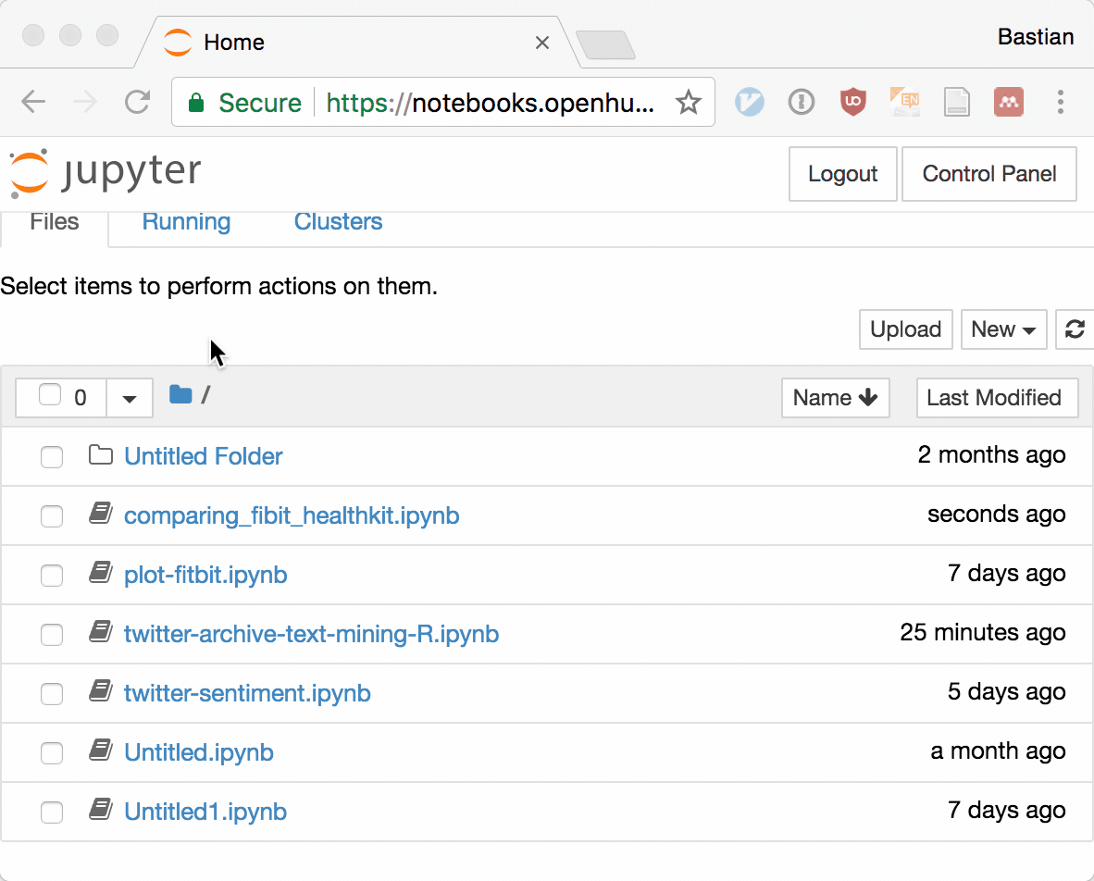
Task: Click the browser forward arrow
Action: 85,102
